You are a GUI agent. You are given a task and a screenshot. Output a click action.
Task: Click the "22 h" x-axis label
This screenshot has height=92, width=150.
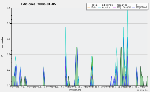click(x=137, y=87)
